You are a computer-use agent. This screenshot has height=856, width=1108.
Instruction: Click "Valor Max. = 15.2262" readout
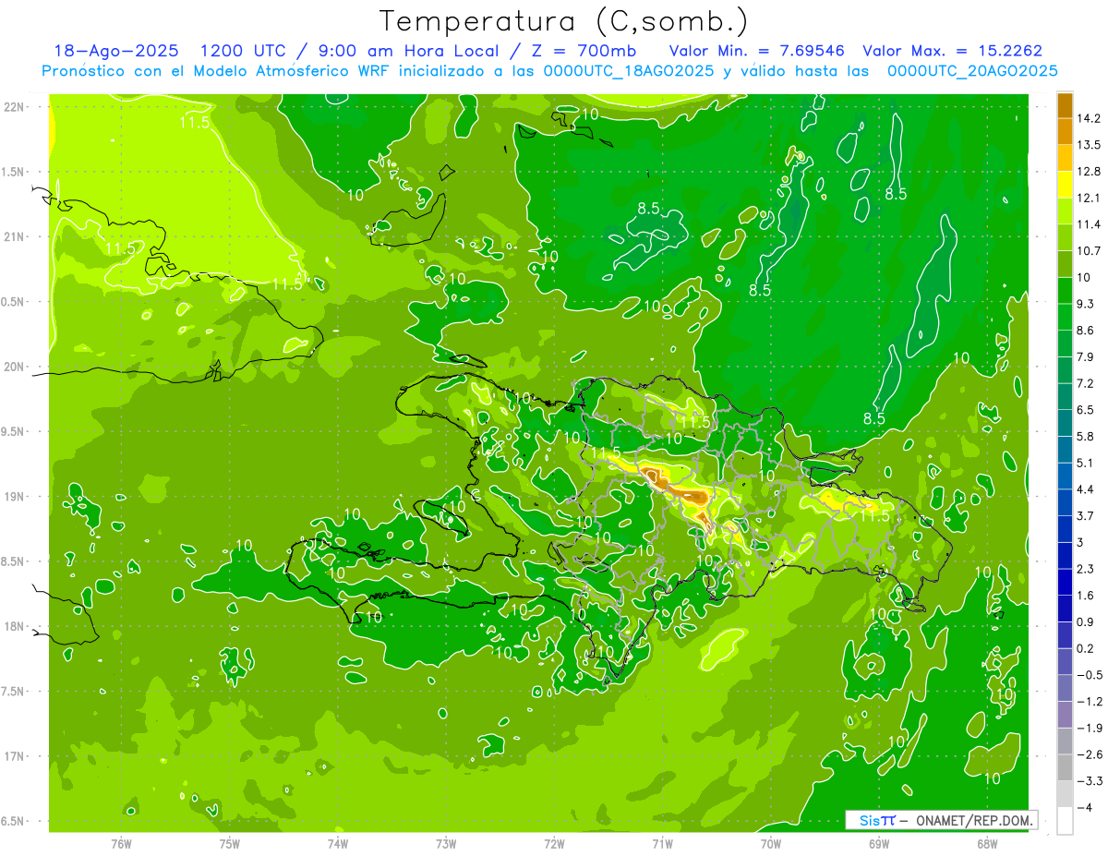[x=953, y=51]
